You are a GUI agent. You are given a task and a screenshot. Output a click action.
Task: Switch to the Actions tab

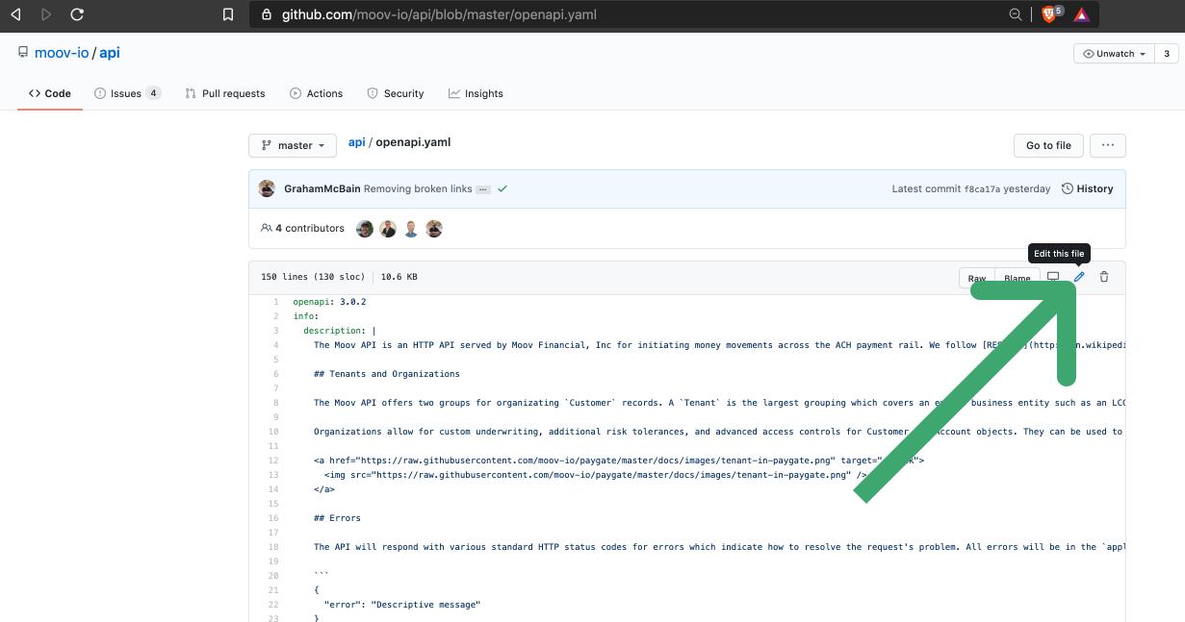(317, 93)
